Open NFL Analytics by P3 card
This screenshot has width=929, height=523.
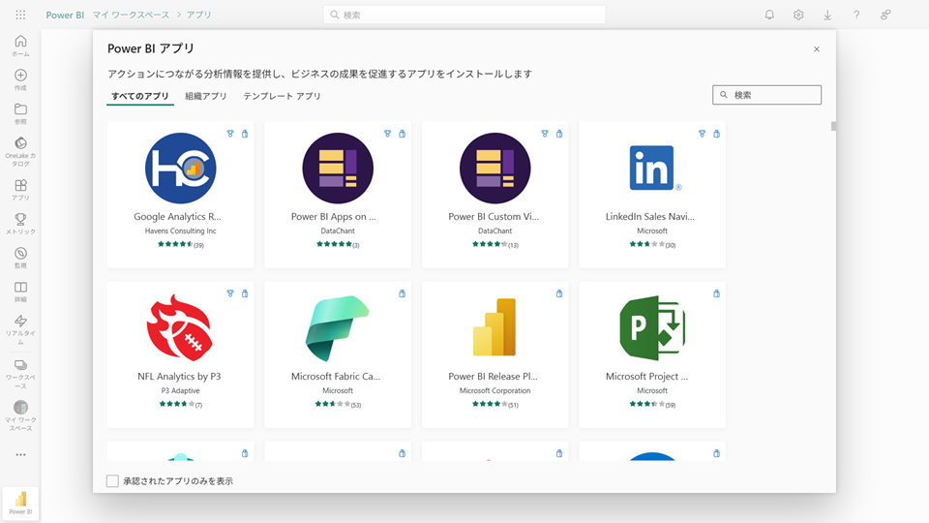click(181, 354)
